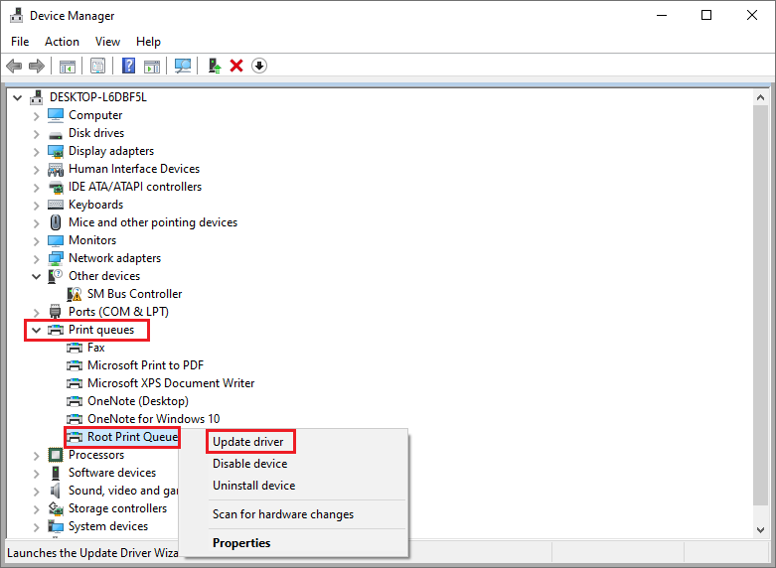Viewport: 776px width, 568px height.
Task: Click the Keyboards category icon
Action: click(x=56, y=205)
